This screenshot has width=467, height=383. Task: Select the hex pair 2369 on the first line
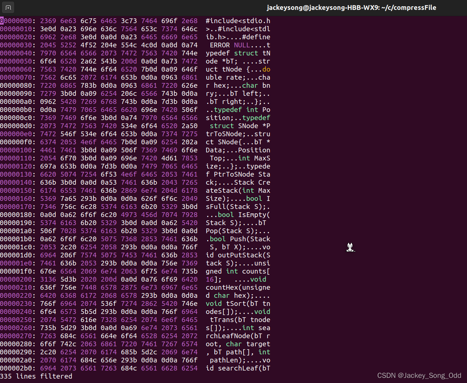pyautogui.click(x=48, y=21)
